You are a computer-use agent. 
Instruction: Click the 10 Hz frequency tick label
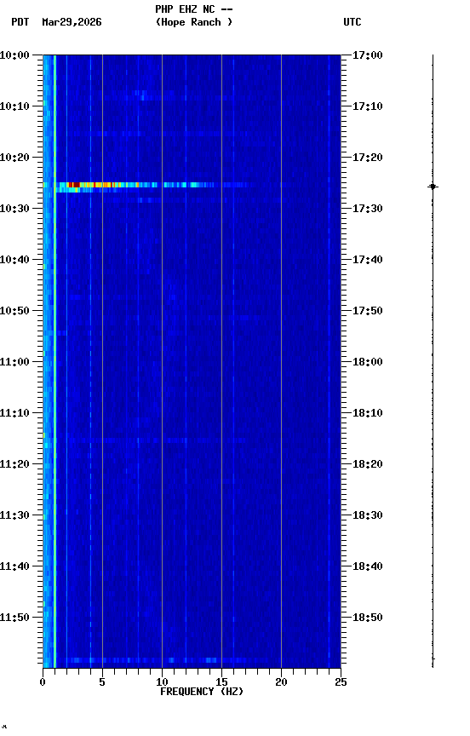[162, 683]
